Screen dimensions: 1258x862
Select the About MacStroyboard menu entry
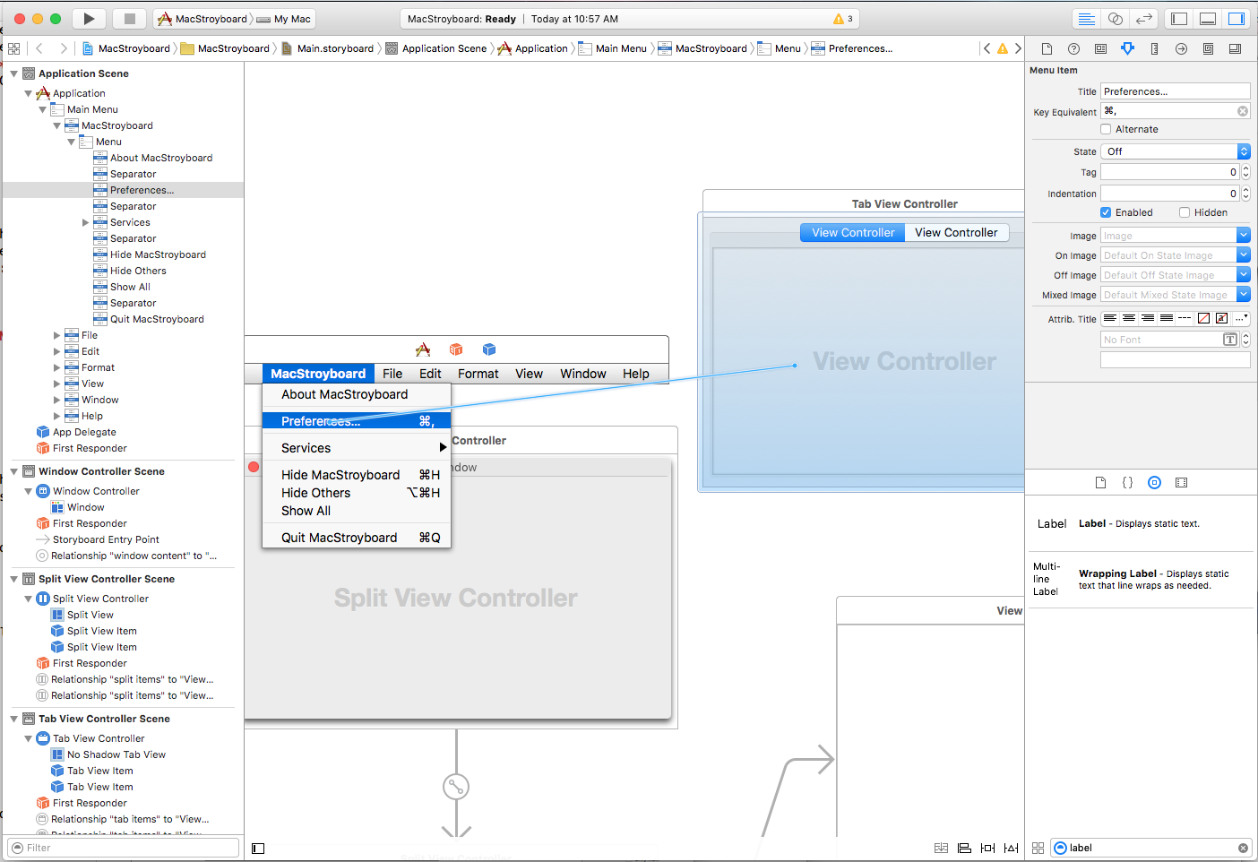click(357, 394)
